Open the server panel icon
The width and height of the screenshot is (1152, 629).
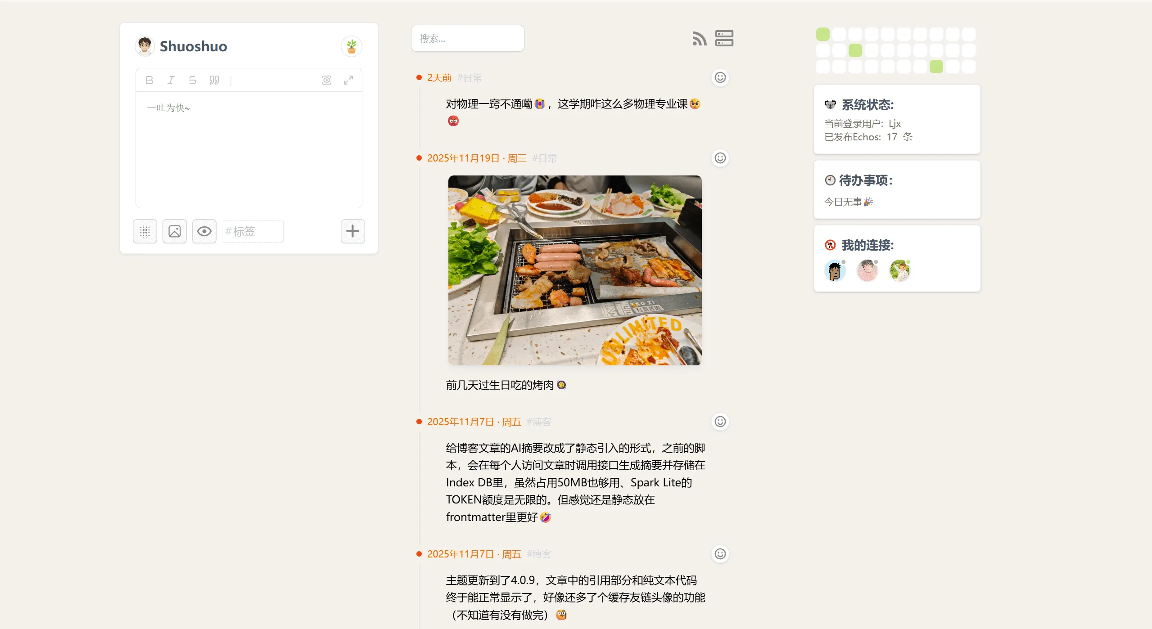724,38
